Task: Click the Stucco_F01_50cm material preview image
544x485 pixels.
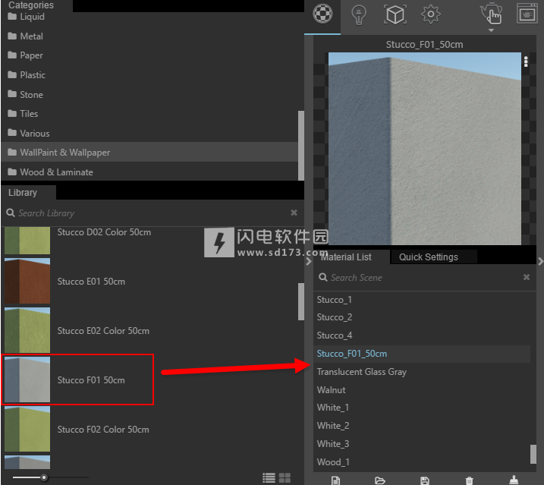Action: tap(425, 149)
